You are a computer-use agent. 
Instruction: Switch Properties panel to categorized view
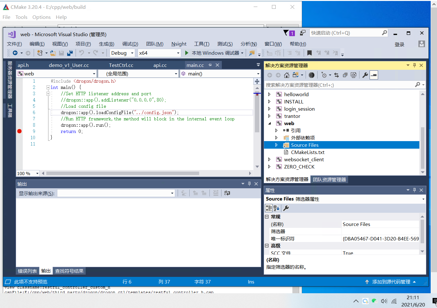click(x=269, y=208)
